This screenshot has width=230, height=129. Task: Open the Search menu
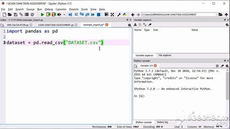coord(19,9)
